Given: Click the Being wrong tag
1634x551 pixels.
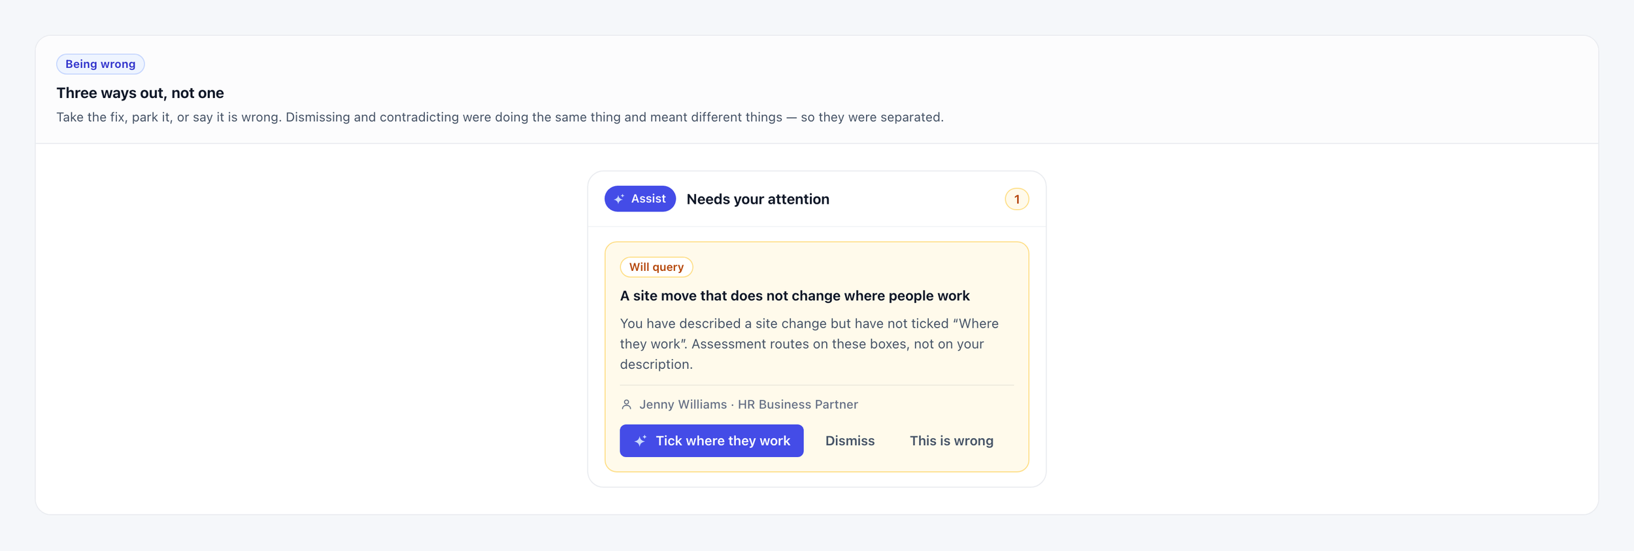Looking at the screenshot, I should pyautogui.click(x=100, y=64).
